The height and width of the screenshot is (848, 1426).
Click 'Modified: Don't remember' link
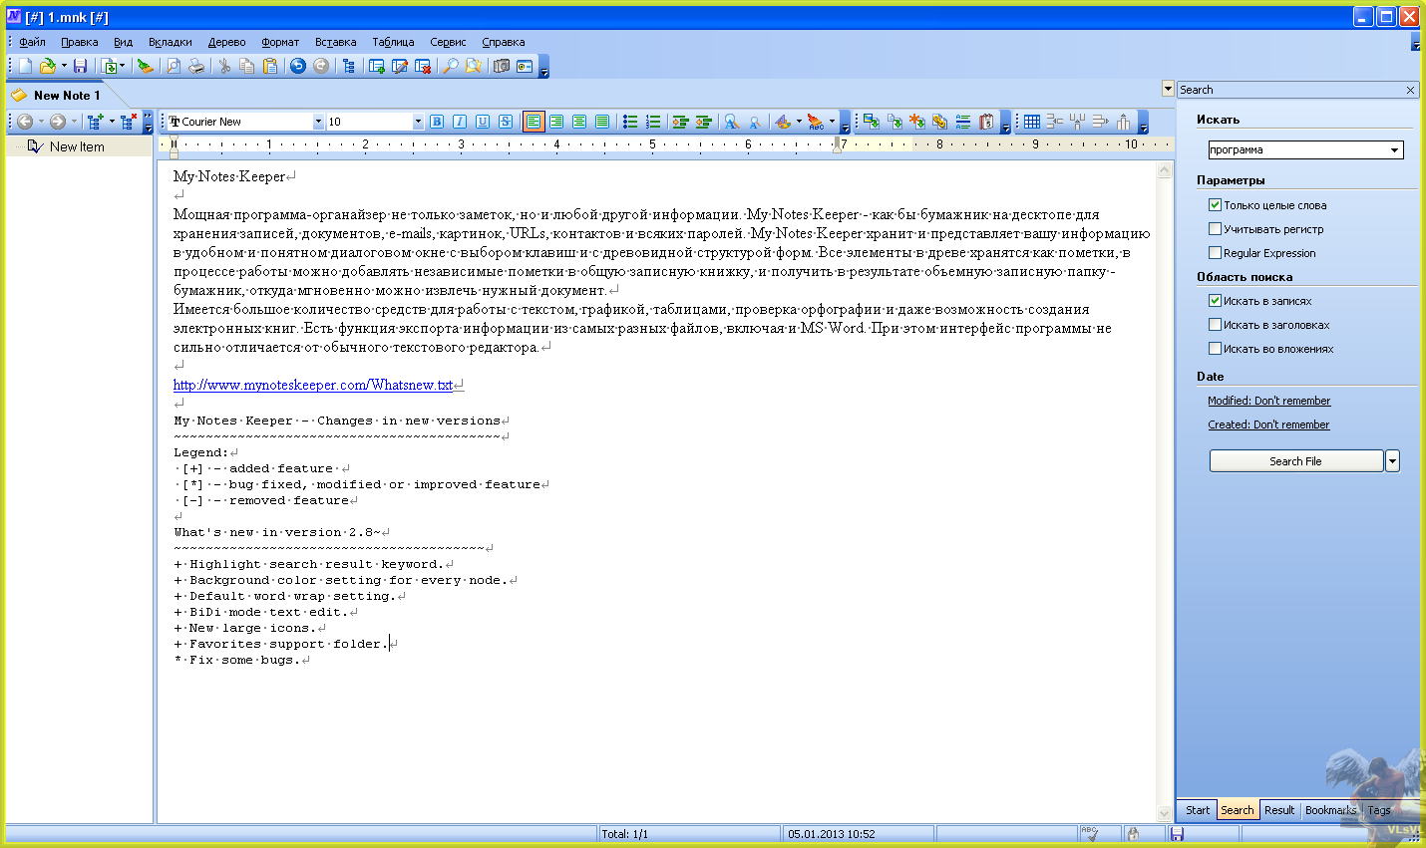point(1268,401)
